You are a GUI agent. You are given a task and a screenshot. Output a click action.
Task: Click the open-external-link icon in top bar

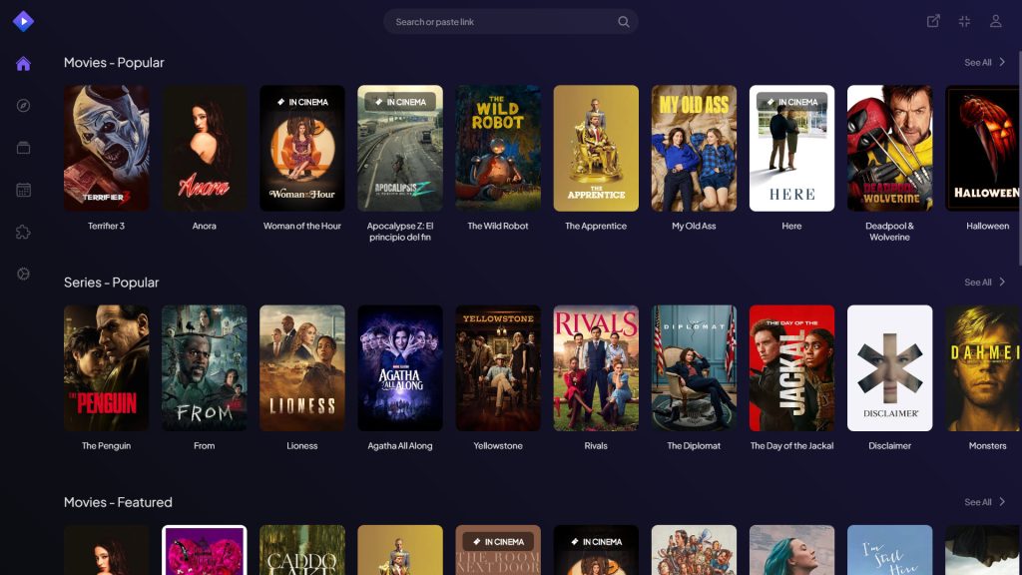click(933, 21)
